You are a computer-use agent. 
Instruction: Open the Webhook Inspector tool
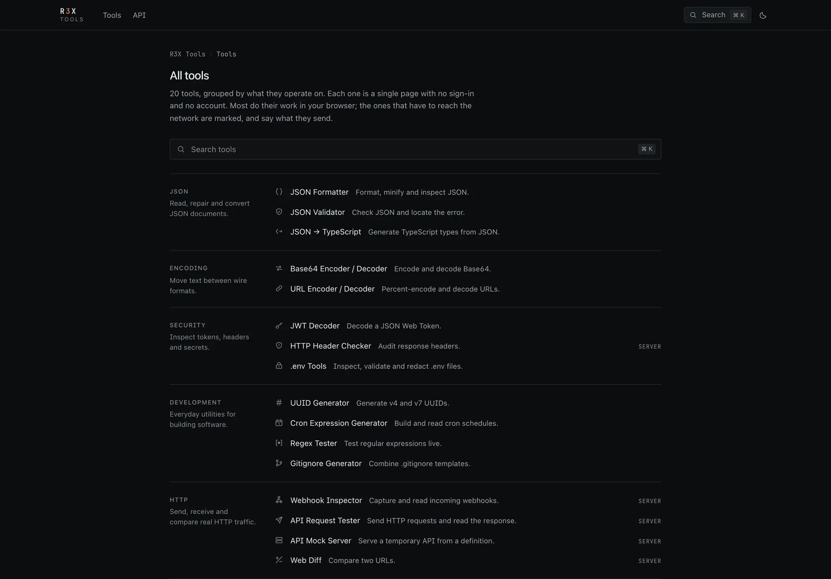326,500
